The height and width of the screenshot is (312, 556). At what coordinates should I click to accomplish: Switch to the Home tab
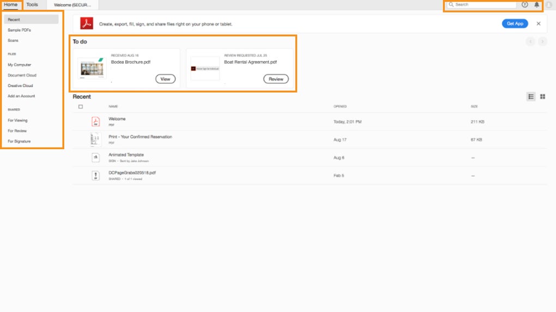pos(11,4)
